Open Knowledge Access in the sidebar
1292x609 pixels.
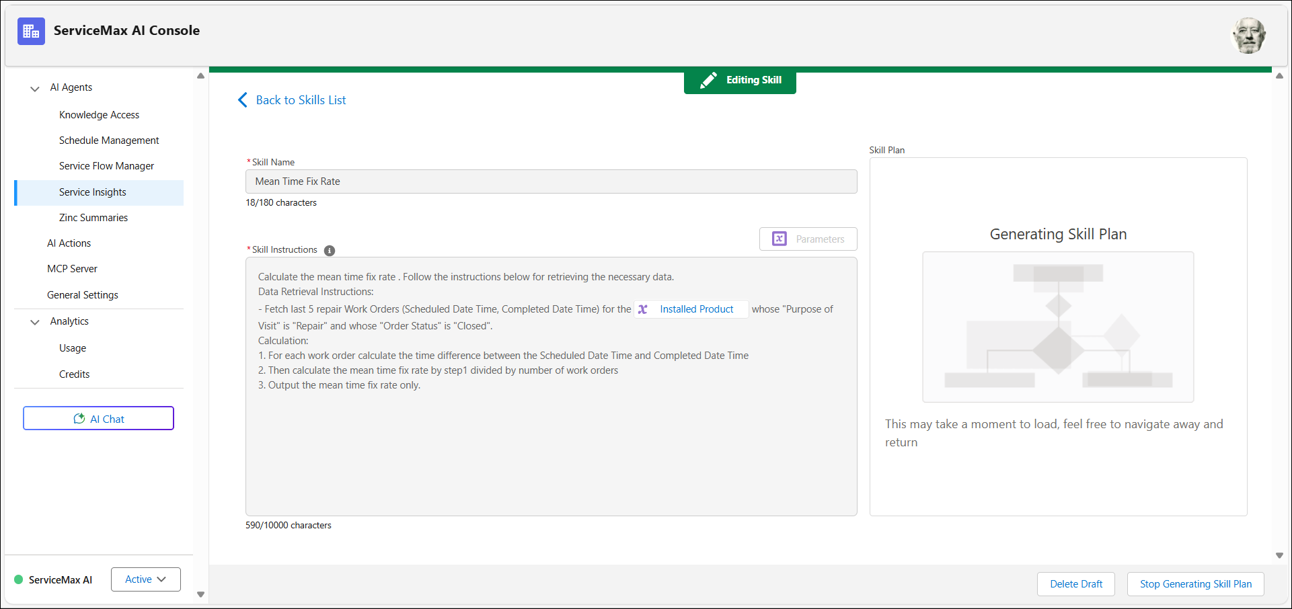(99, 115)
